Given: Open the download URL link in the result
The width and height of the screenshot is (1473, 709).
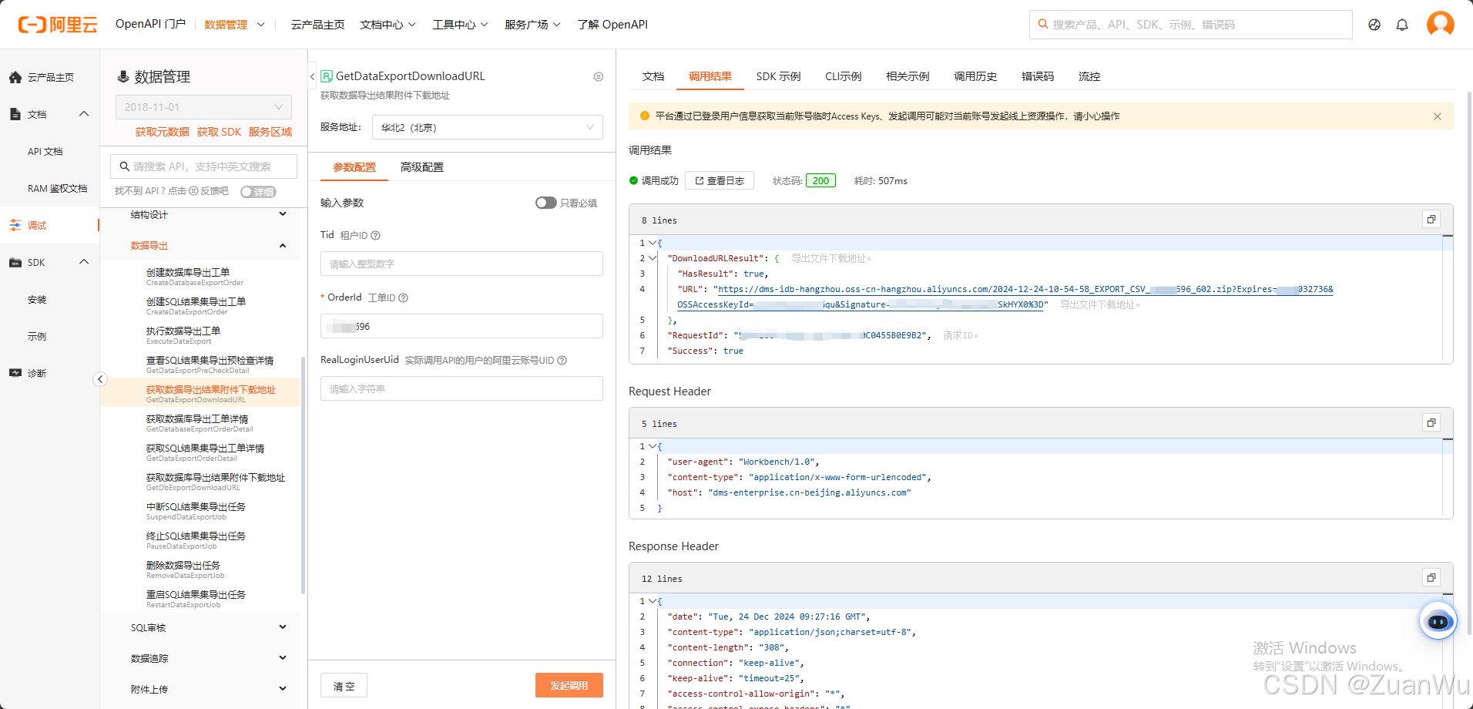Looking at the screenshot, I should pyautogui.click(x=1025, y=289).
